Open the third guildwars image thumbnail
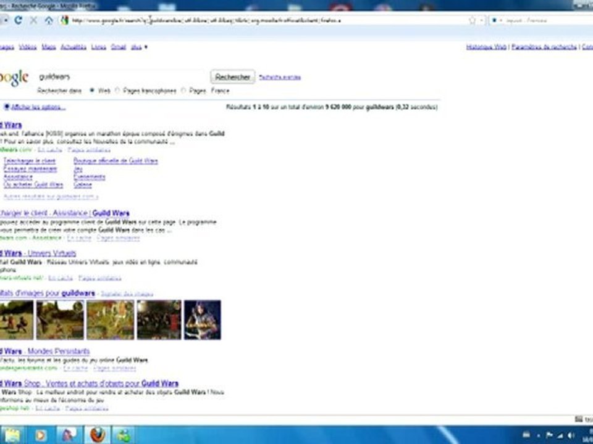This screenshot has width=593, height=444. click(x=111, y=320)
